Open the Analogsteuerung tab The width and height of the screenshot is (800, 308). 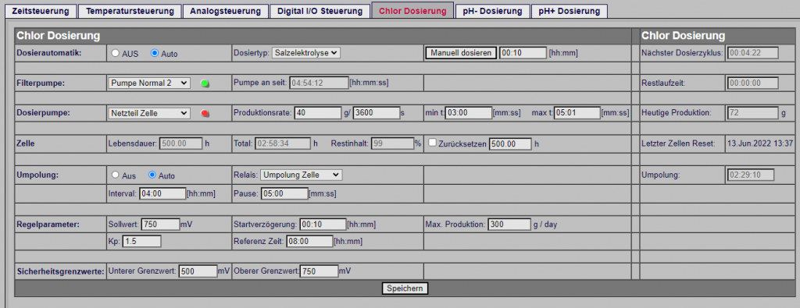point(225,11)
